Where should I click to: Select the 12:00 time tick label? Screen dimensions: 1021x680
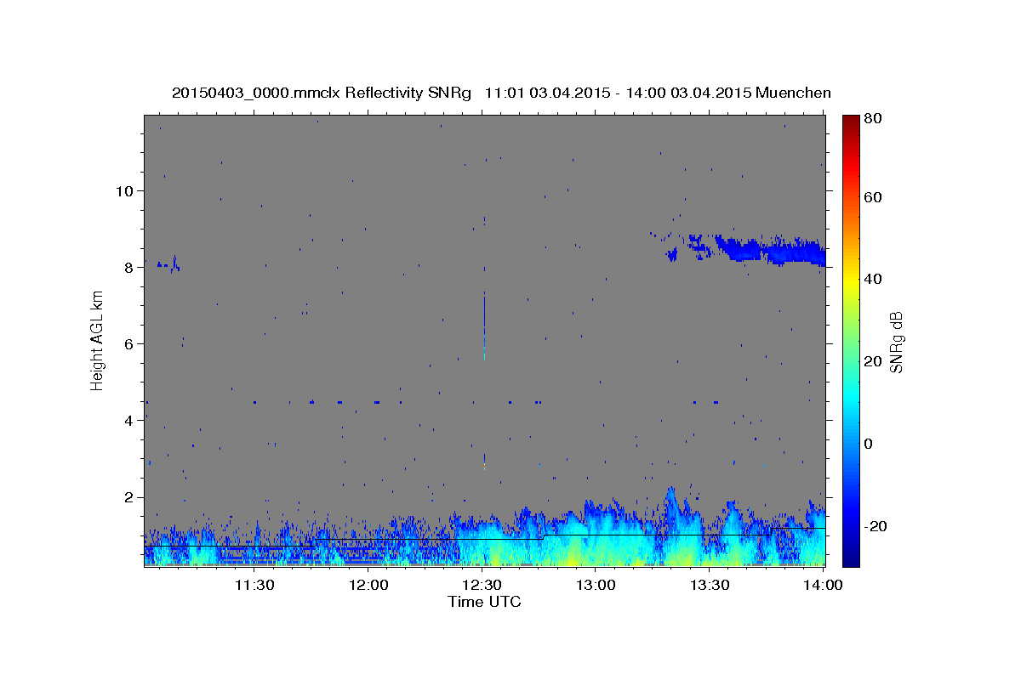368,585
